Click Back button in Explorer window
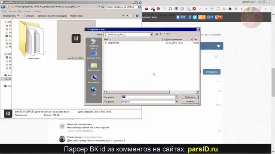 click(x=3, y=7)
